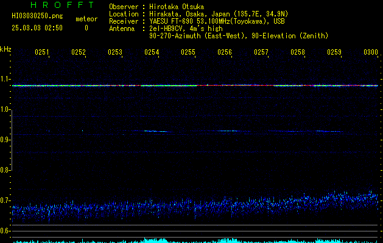The width and height of the screenshot is (383, 243).
Task: Click the 0300 time marker
Action: pyautogui.click(x=371, y=52)
